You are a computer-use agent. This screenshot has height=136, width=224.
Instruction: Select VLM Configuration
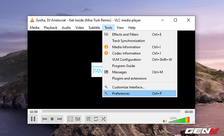[x=140, y=60]
